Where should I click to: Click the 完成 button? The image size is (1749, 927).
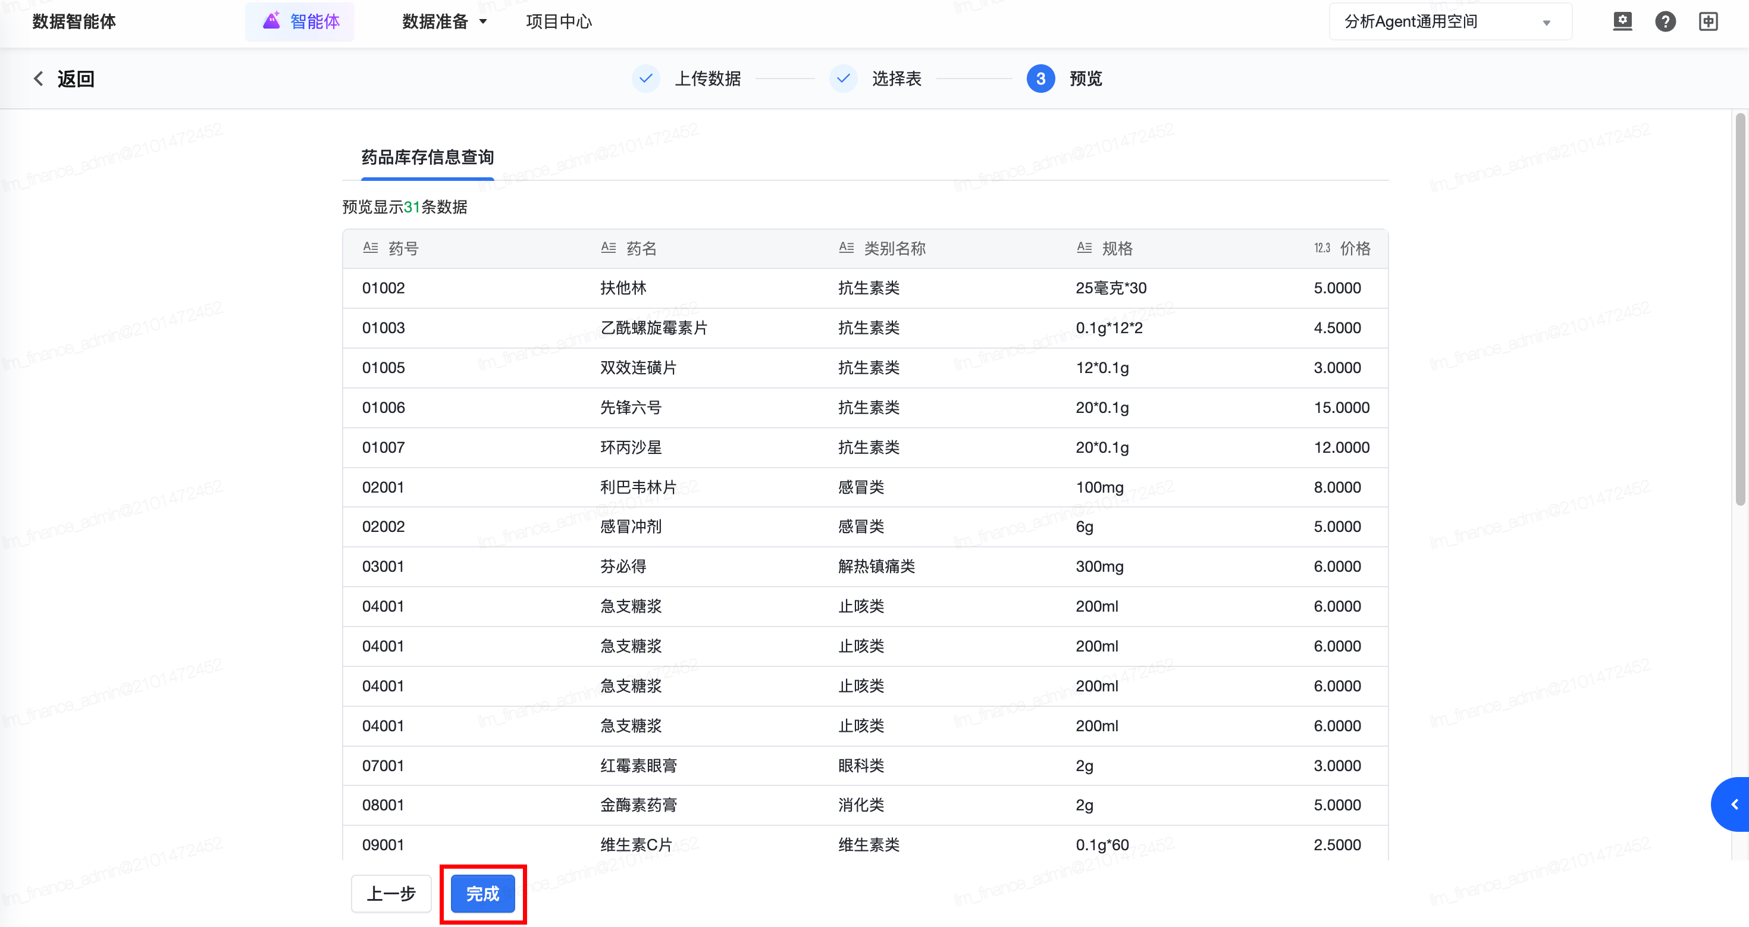click(x=482, y=894)
